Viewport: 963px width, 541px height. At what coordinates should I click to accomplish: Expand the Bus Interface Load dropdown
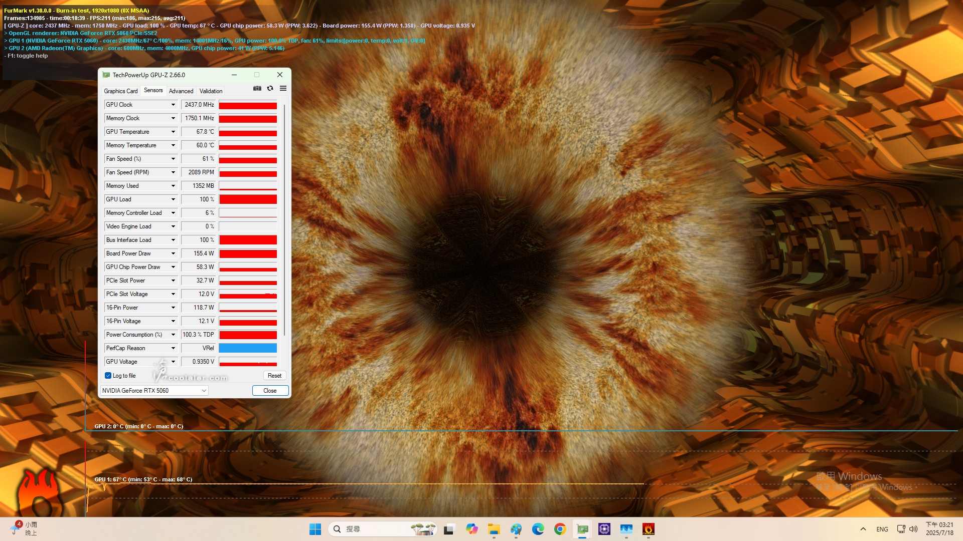[173, 240]
